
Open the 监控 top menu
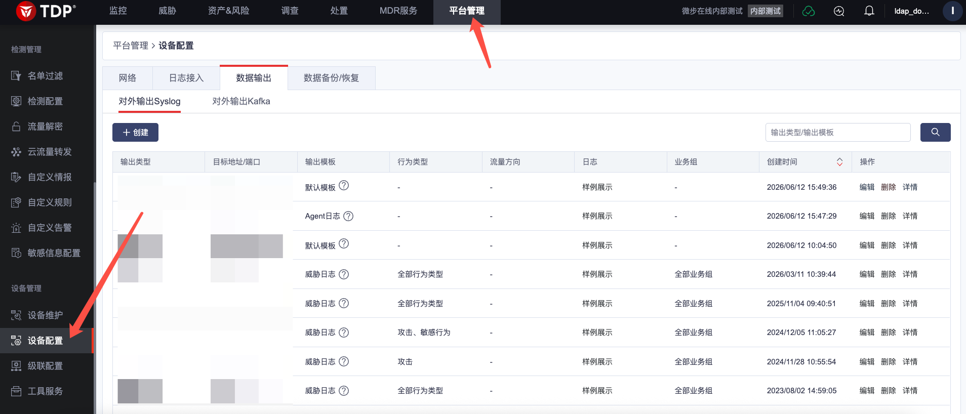coord(118,11)
